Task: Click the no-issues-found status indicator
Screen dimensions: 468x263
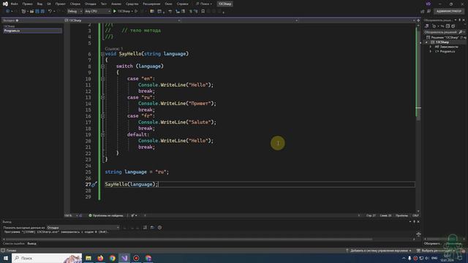Action: pos(106,216)
